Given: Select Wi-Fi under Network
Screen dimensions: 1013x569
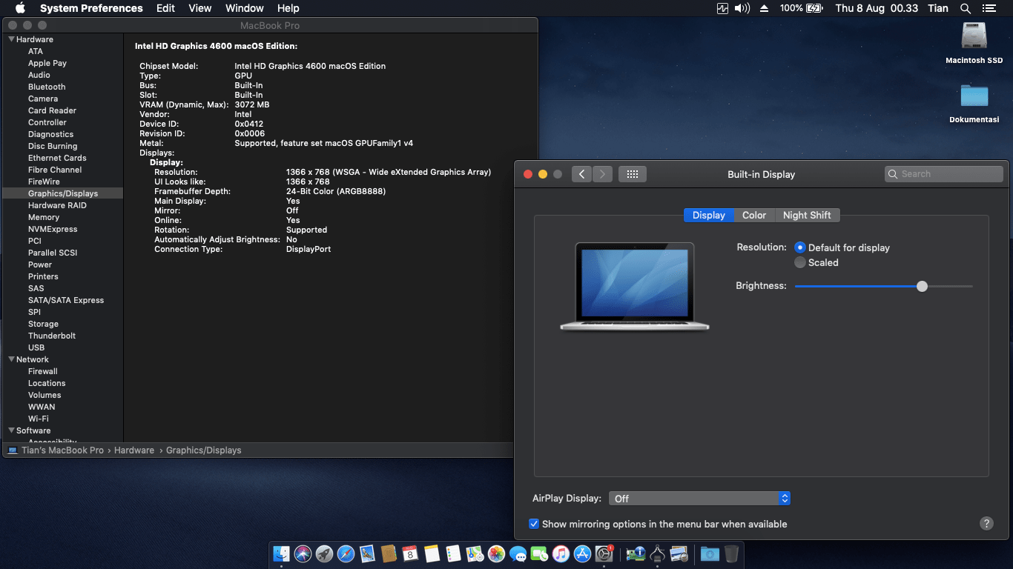Looking at the screenshot, I should (39, 419).
